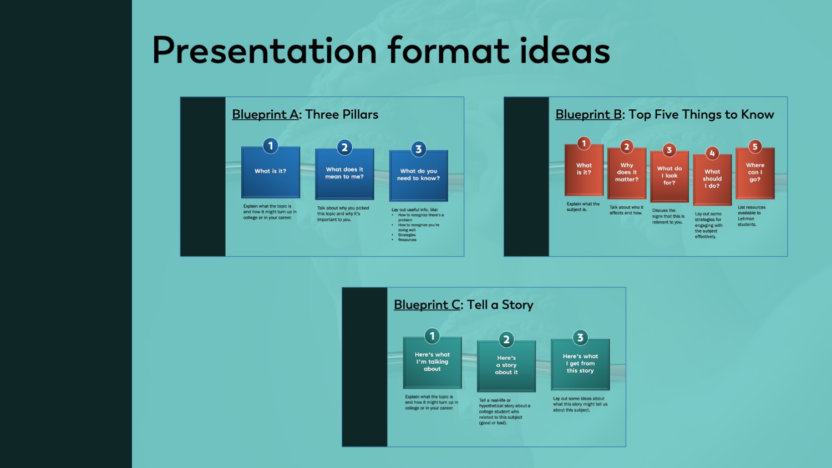Select the red number 2 badge in Blueprint B

(x=627, y=146)
